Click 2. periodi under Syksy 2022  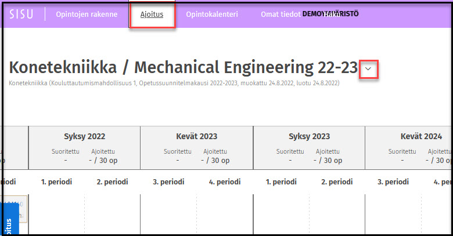pos(112,182)
